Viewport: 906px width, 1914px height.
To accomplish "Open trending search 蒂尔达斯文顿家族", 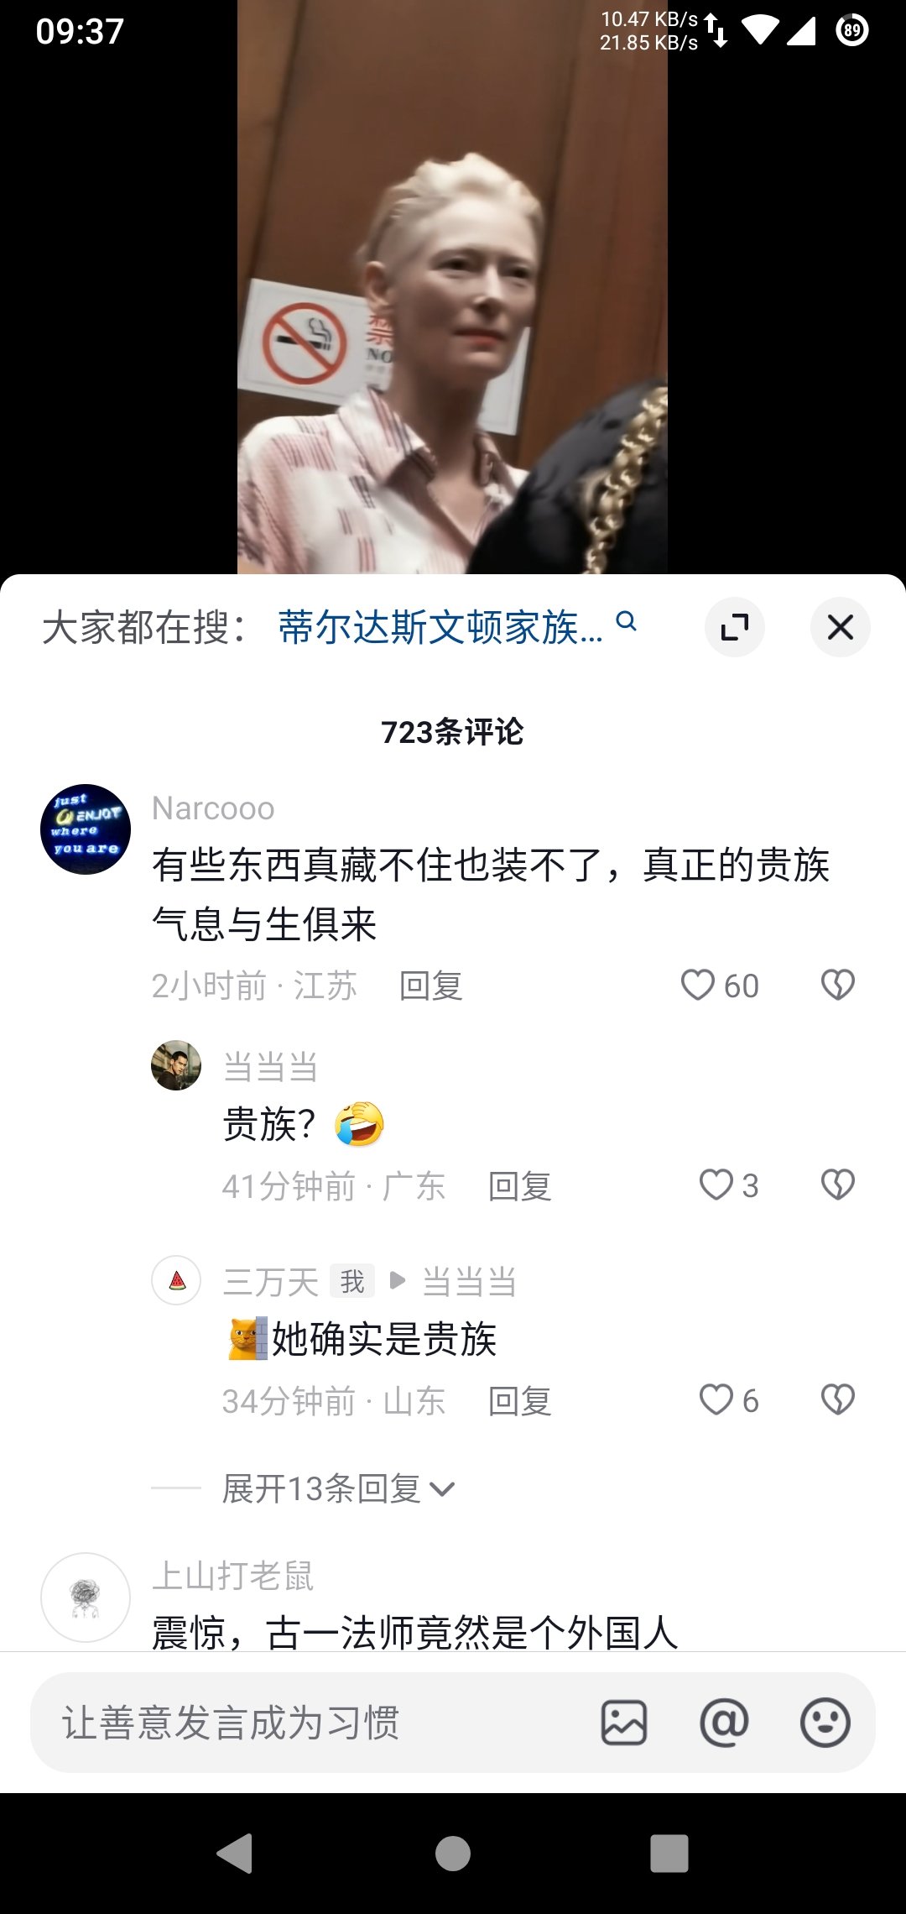I will pyautogui.click(x=440, y=627).
